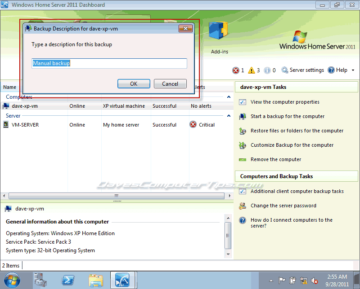The height and width of the screenshot is (289, 360).
Task: Click details pane scroll down arrow
Action: pos(228,254)
